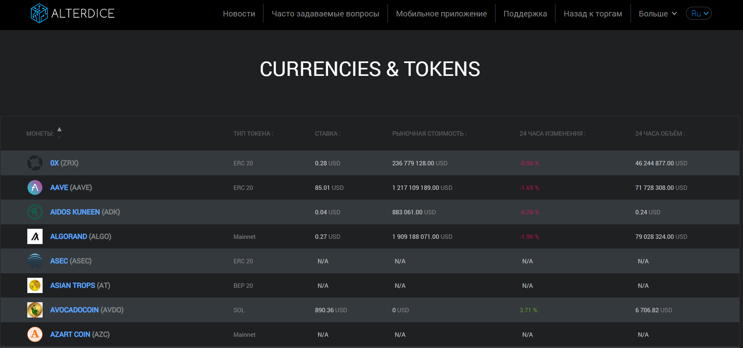Click the Asian Trops coin icon

(x=35, y=285)
